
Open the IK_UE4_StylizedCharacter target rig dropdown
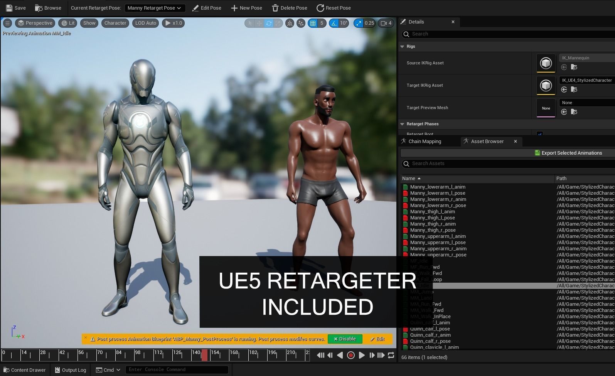587,80
